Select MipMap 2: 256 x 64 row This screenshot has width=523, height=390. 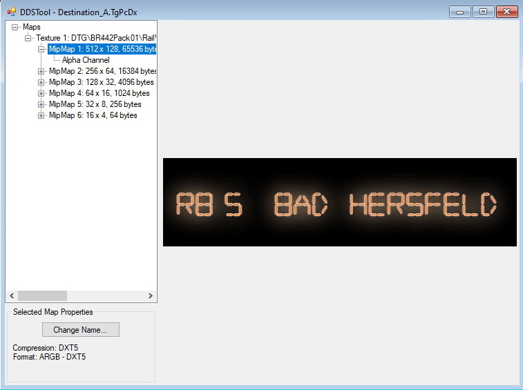coord(102,71)
